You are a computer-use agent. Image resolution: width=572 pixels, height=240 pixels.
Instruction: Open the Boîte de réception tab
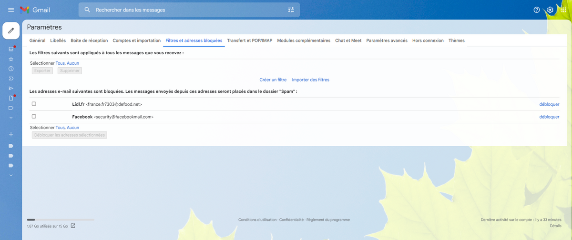[x=89, y=40]
